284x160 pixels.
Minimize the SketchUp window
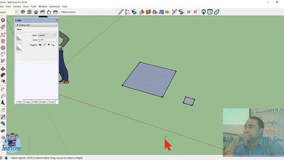(x=268, y=2)
